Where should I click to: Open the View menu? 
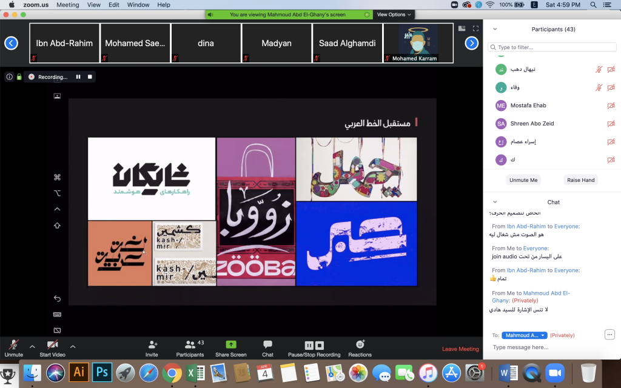coord(94,5)
